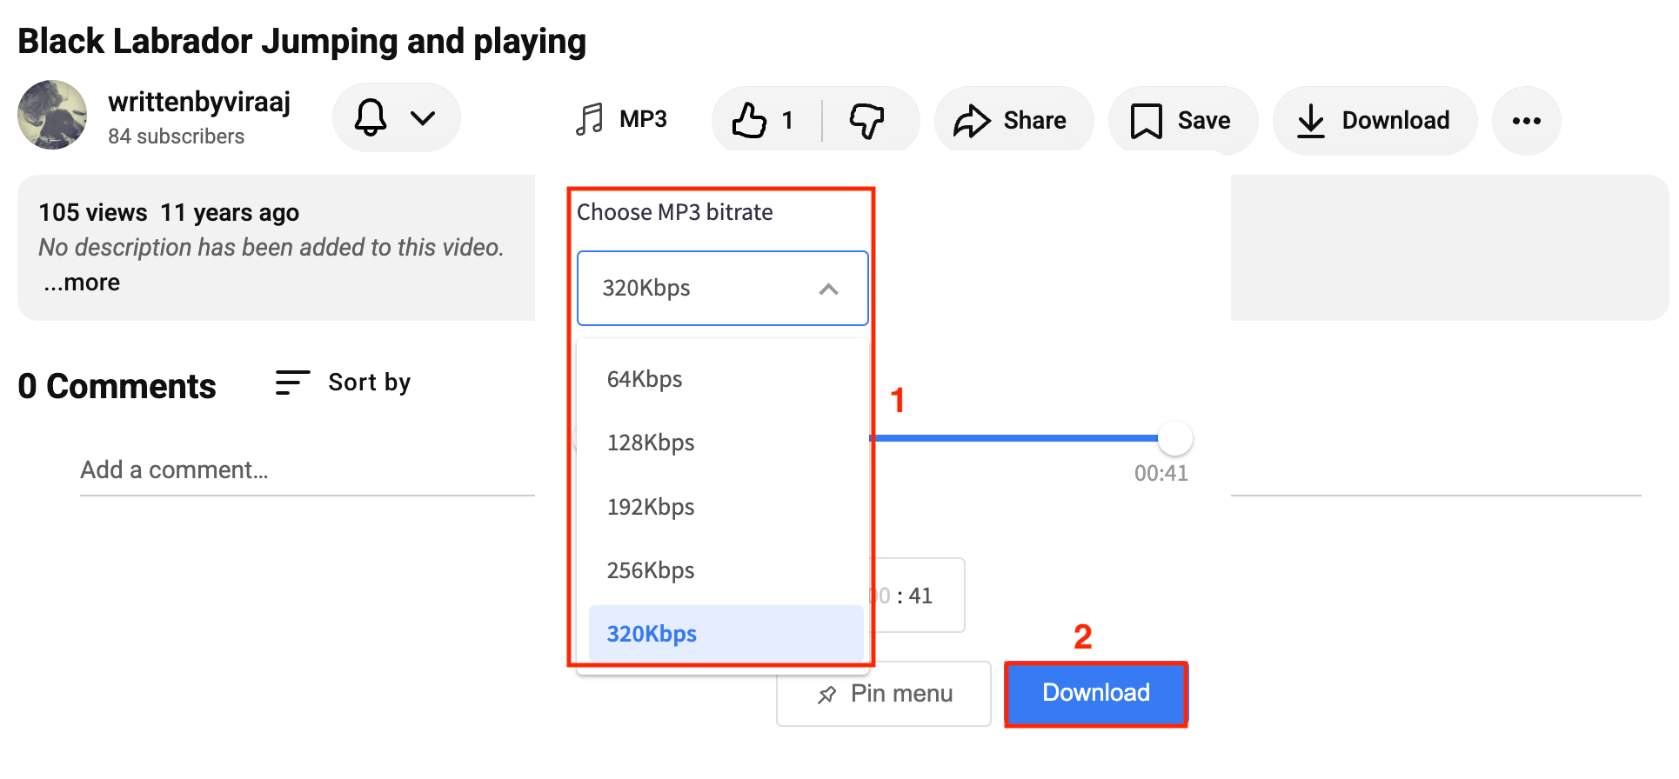Click the notification bell icon
The image size is (1679, 779).
tap(371, 117)
